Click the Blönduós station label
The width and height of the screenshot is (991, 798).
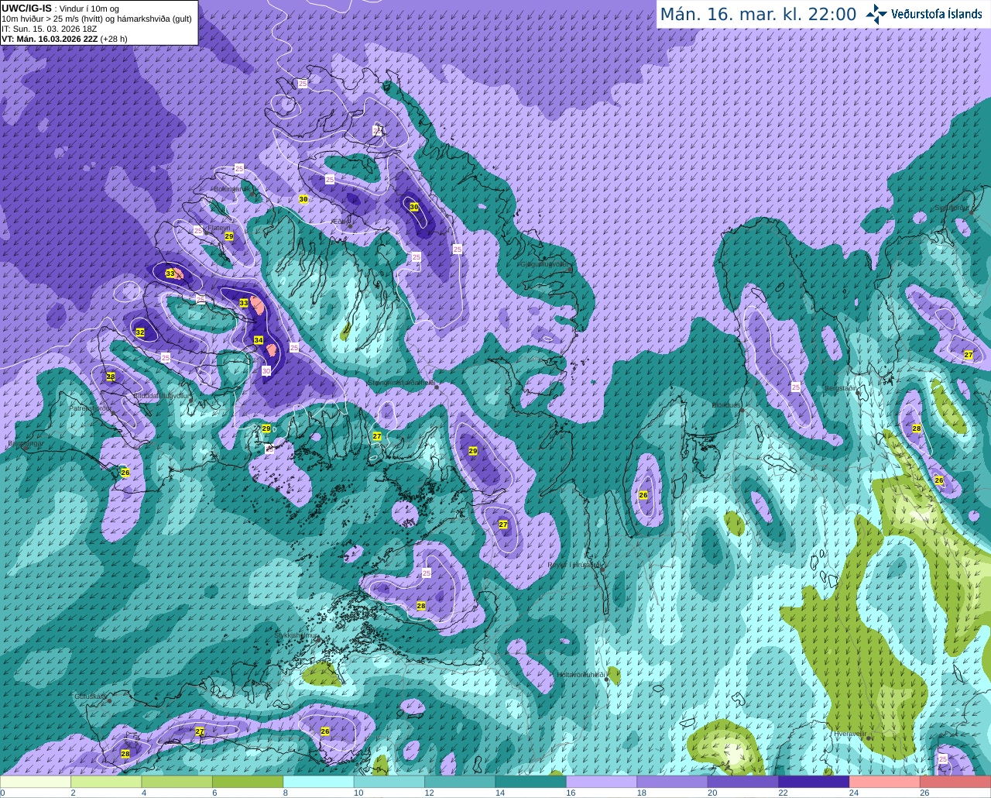[x=726, y=404]
